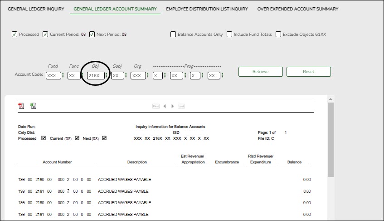Open the Obj code lookup ellipsis
The image size is (384, 221).
107,76
